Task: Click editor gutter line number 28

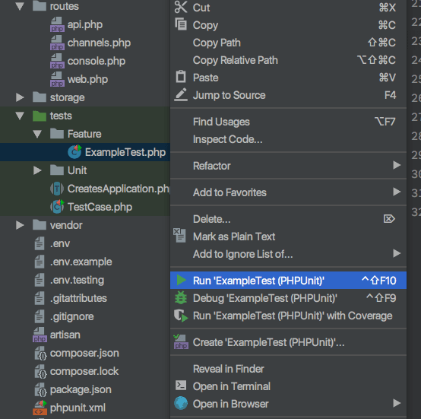Action: tap(416, 136)
